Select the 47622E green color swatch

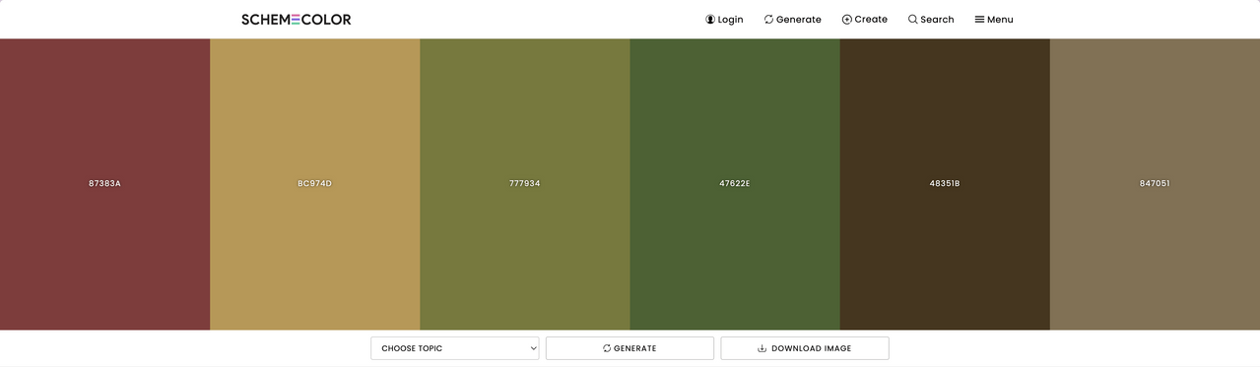735,184
